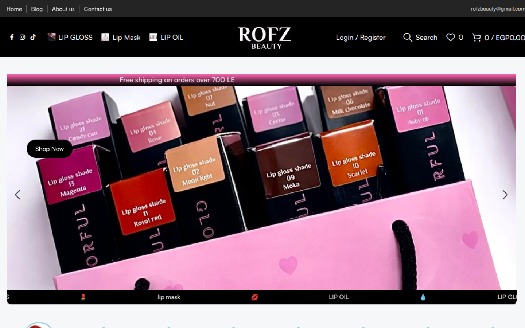
Task: Click the Lip Mask menu thumbnail icon
Action: tap(105, 37)
